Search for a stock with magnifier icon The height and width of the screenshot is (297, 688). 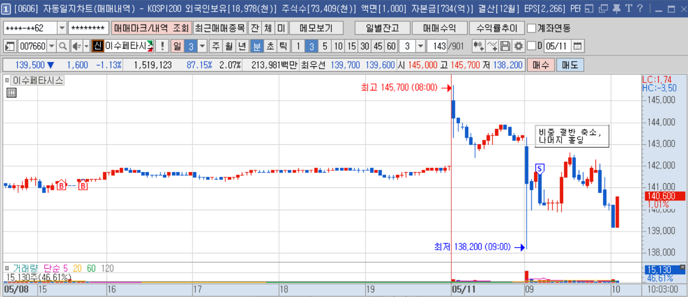63,46
